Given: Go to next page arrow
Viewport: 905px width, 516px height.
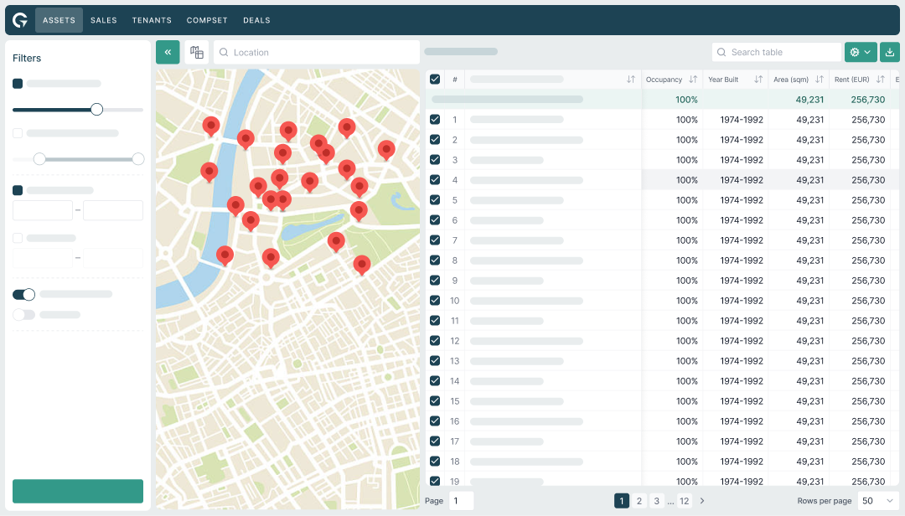Looking at the screenshot, I should (x=702, y=501).
